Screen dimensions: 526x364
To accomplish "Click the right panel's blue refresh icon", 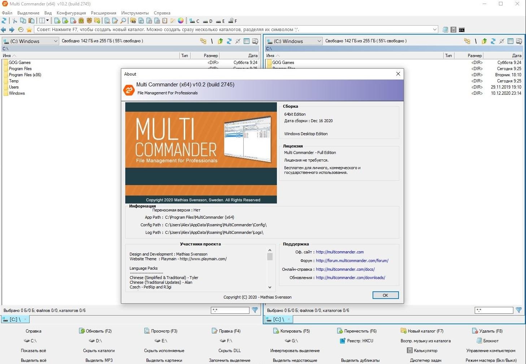I will coord(493,41).
